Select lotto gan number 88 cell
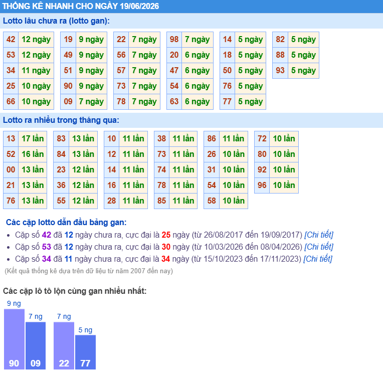This screenshot has width=383, height=374. (x=280, y=55)
